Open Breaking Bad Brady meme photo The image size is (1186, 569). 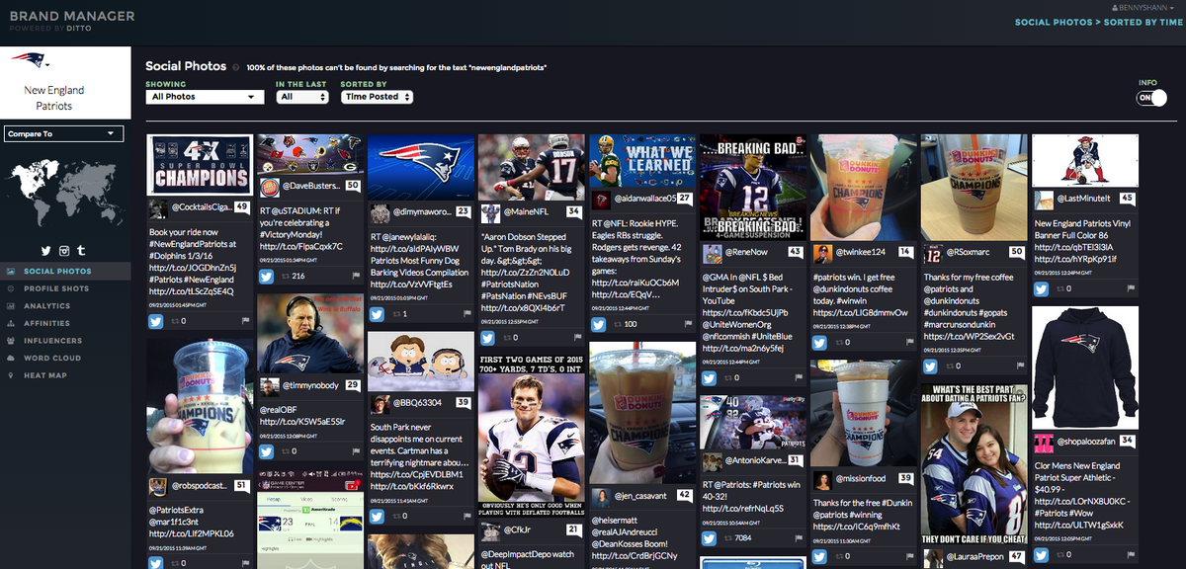point(754,188)
